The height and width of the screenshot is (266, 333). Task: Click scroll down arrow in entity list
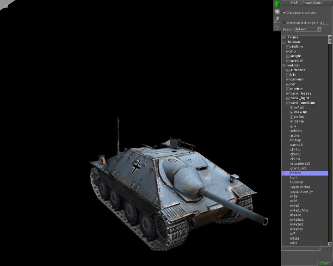point(330,243)
